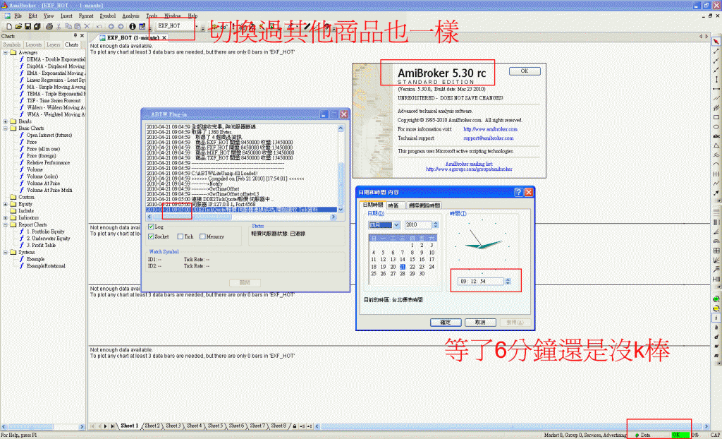Select the vertical line drawing tool

coord(716,79)
